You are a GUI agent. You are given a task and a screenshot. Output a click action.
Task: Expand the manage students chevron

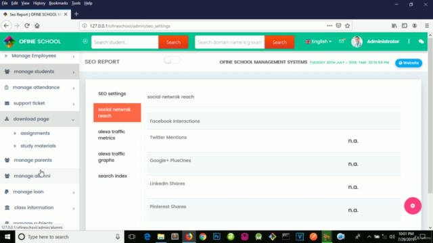(74, 72)
